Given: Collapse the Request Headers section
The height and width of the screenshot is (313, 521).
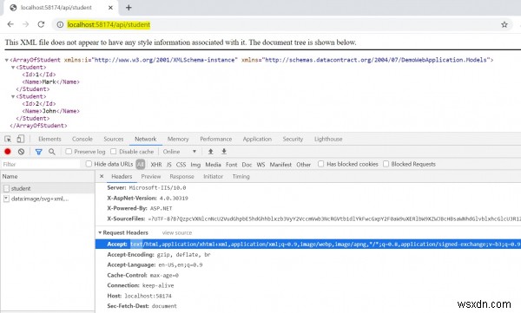Looking at the screenshot, I should point(100,232).
